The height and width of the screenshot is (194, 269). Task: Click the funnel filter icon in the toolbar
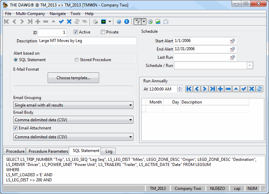(x=137, y=22)
